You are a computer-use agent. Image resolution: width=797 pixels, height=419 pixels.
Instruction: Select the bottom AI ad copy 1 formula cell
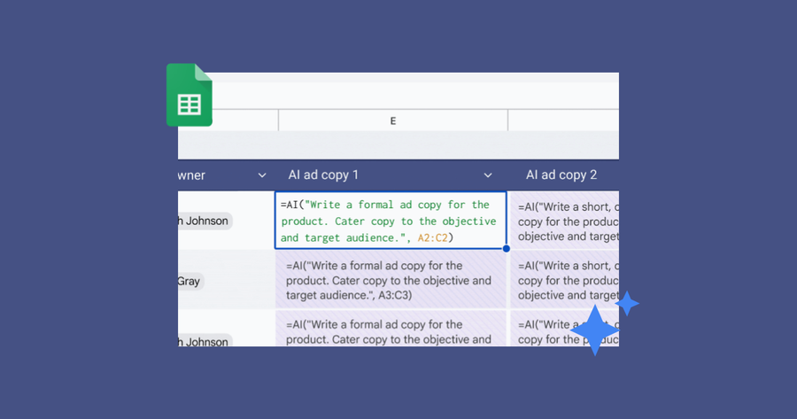[391, 329]
